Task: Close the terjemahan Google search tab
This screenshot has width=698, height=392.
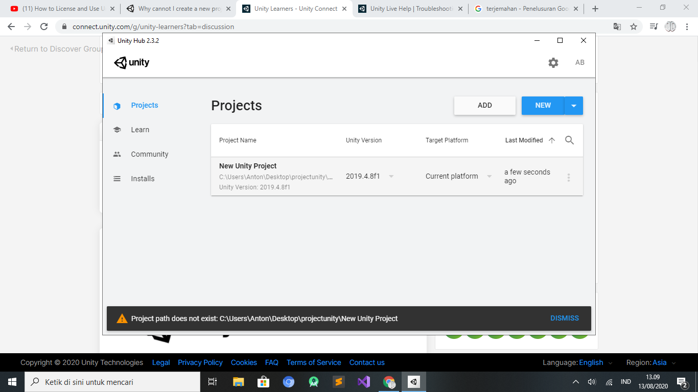Action: [x=576, y=9]
